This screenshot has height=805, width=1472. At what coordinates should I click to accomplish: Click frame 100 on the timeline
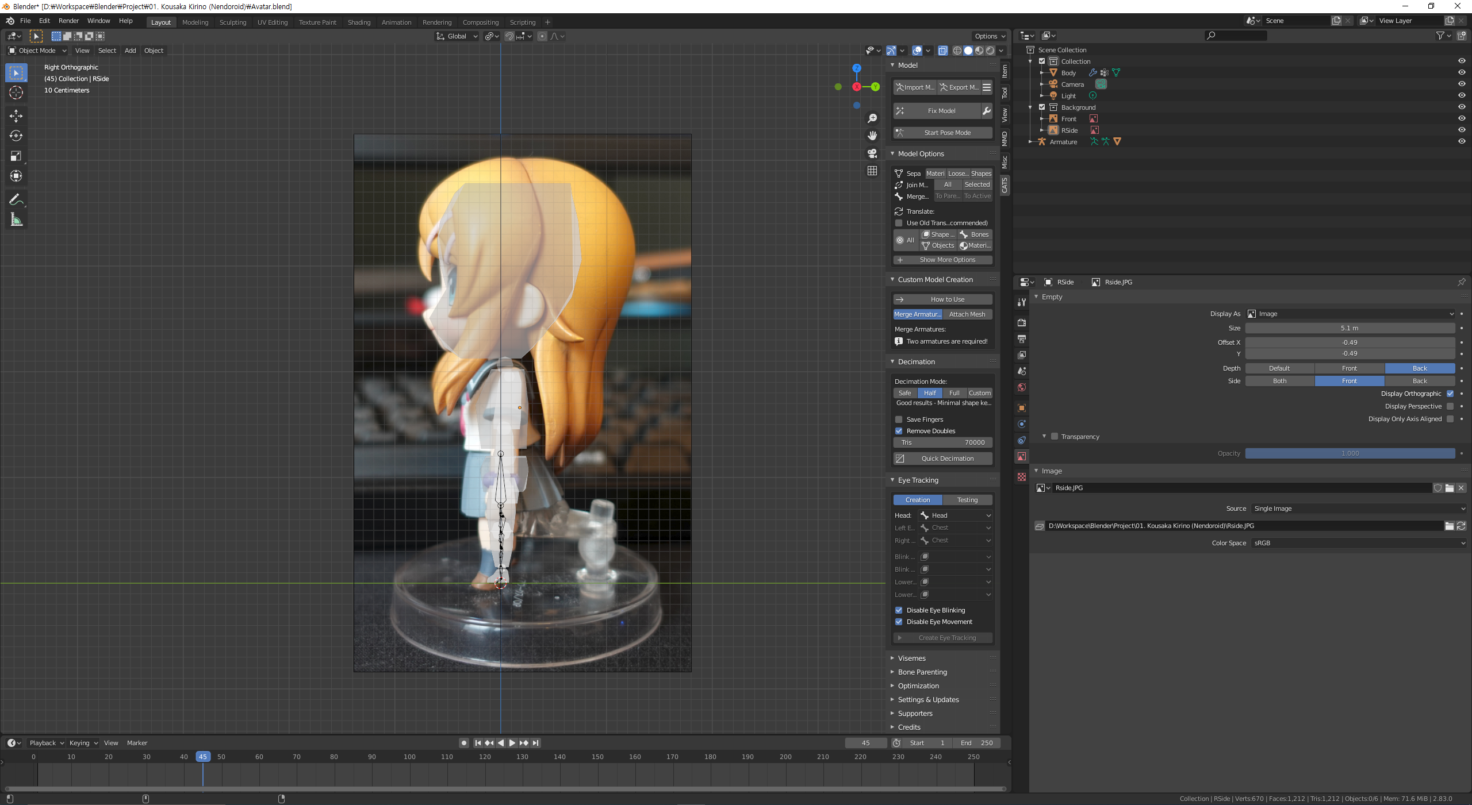409,757
